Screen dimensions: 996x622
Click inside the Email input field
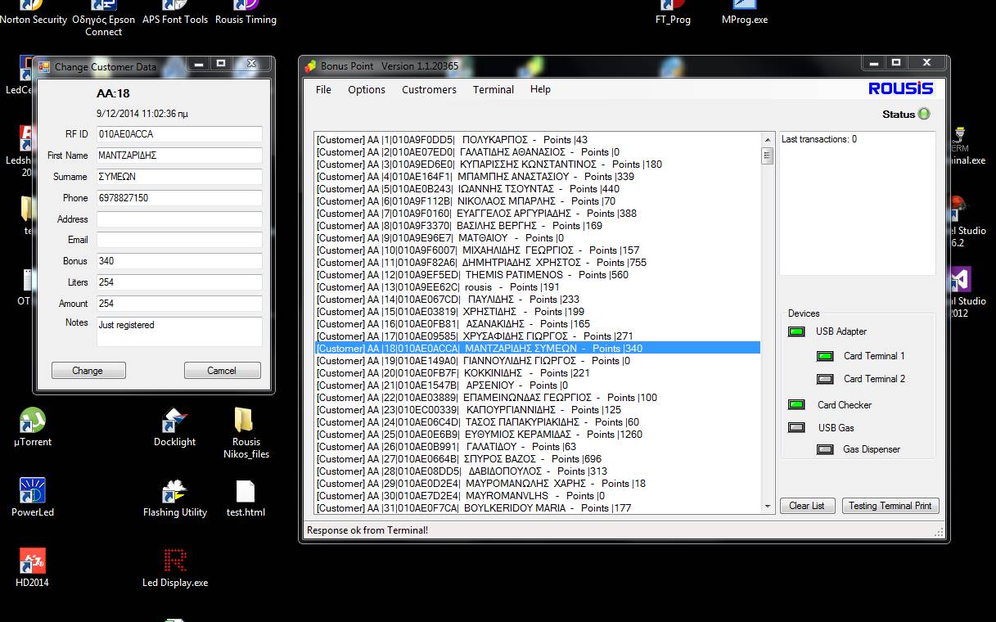point(179,240)
